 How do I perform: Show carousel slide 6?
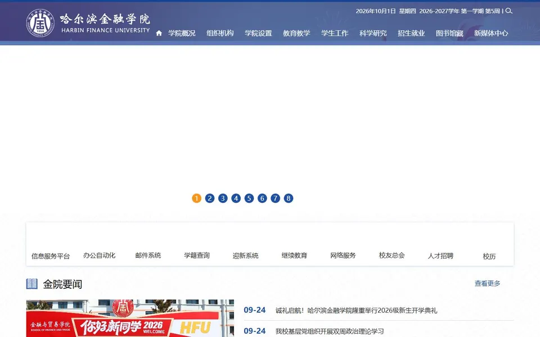262,198
